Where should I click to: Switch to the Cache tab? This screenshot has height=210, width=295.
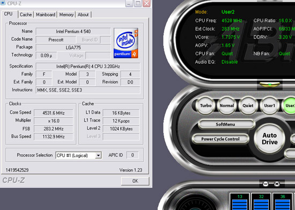point(26,14)
